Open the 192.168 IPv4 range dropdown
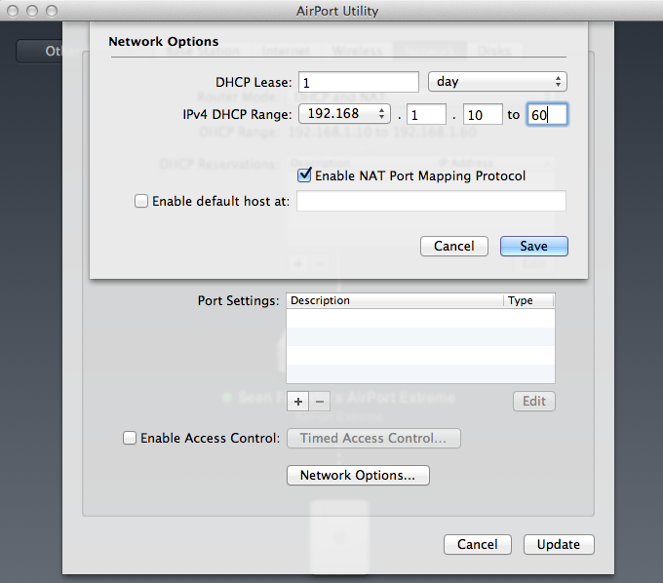The height and width of the screenshot is (583, 663). 344,114
